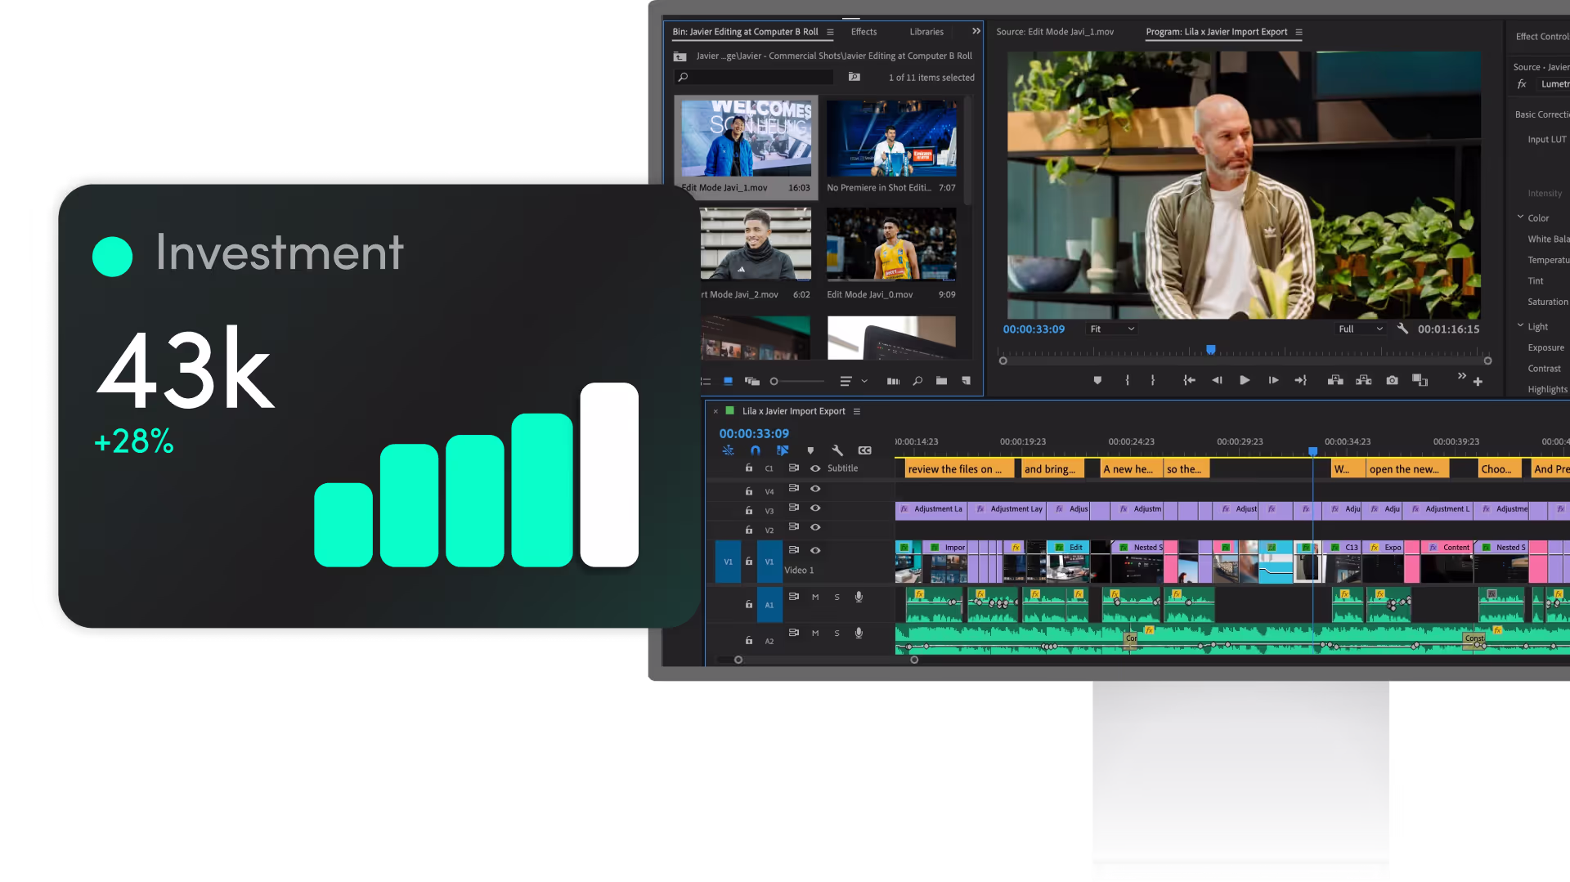Solo audio track A1

tap(837, 598)
